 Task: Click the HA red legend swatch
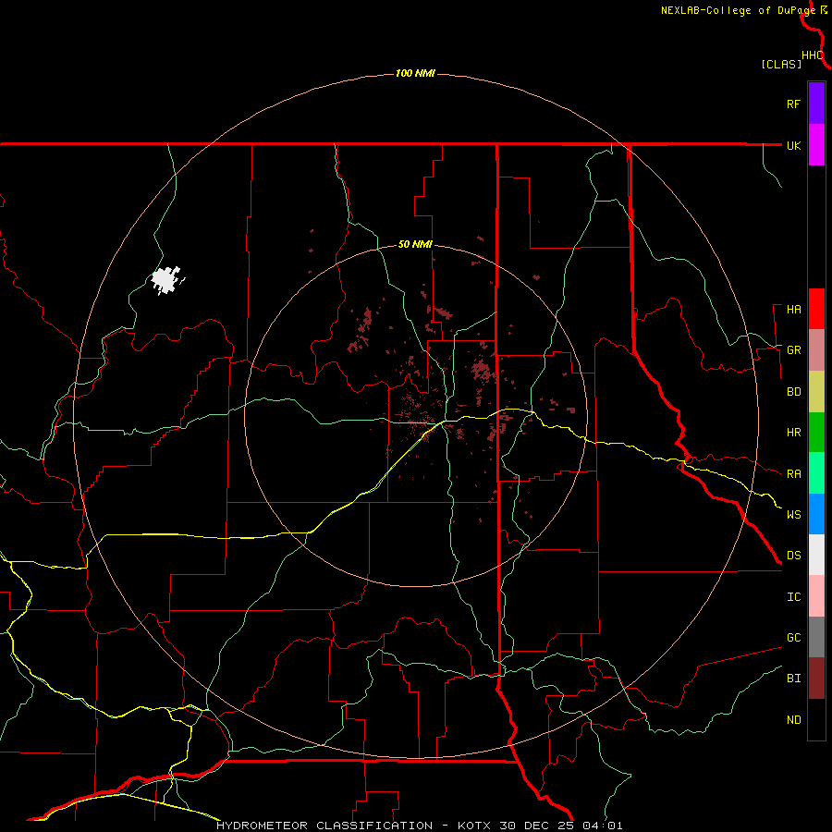pyautogui.click(x=816, y=309)
